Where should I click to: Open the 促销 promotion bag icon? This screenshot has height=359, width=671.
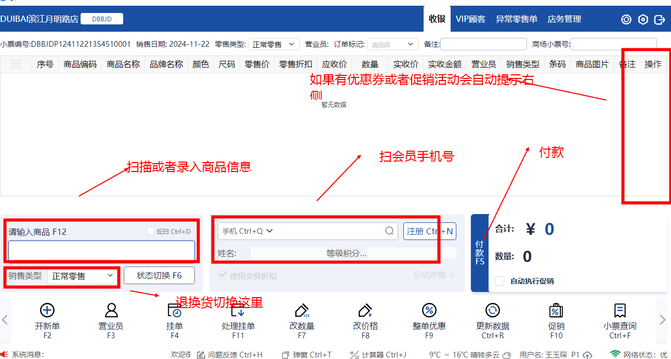pos(556,311)
